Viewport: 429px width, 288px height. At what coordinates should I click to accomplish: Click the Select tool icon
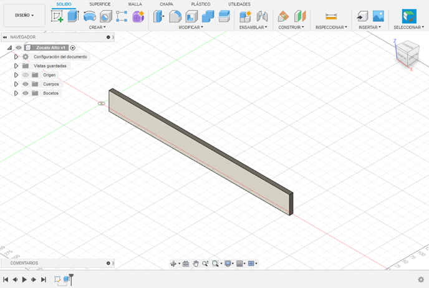point(409,16)
